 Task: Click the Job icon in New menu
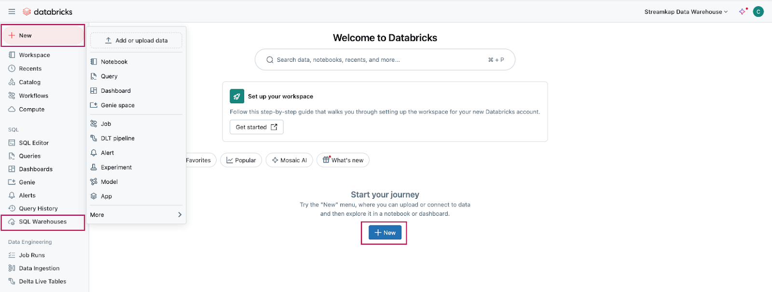click(x=94, y=124)
